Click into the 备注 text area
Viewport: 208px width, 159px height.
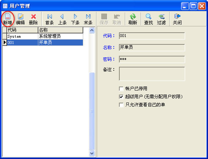tap(152, 74)
